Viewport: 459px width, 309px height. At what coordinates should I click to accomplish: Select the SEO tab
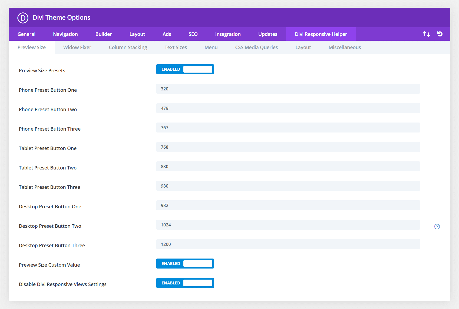[193, 34]
